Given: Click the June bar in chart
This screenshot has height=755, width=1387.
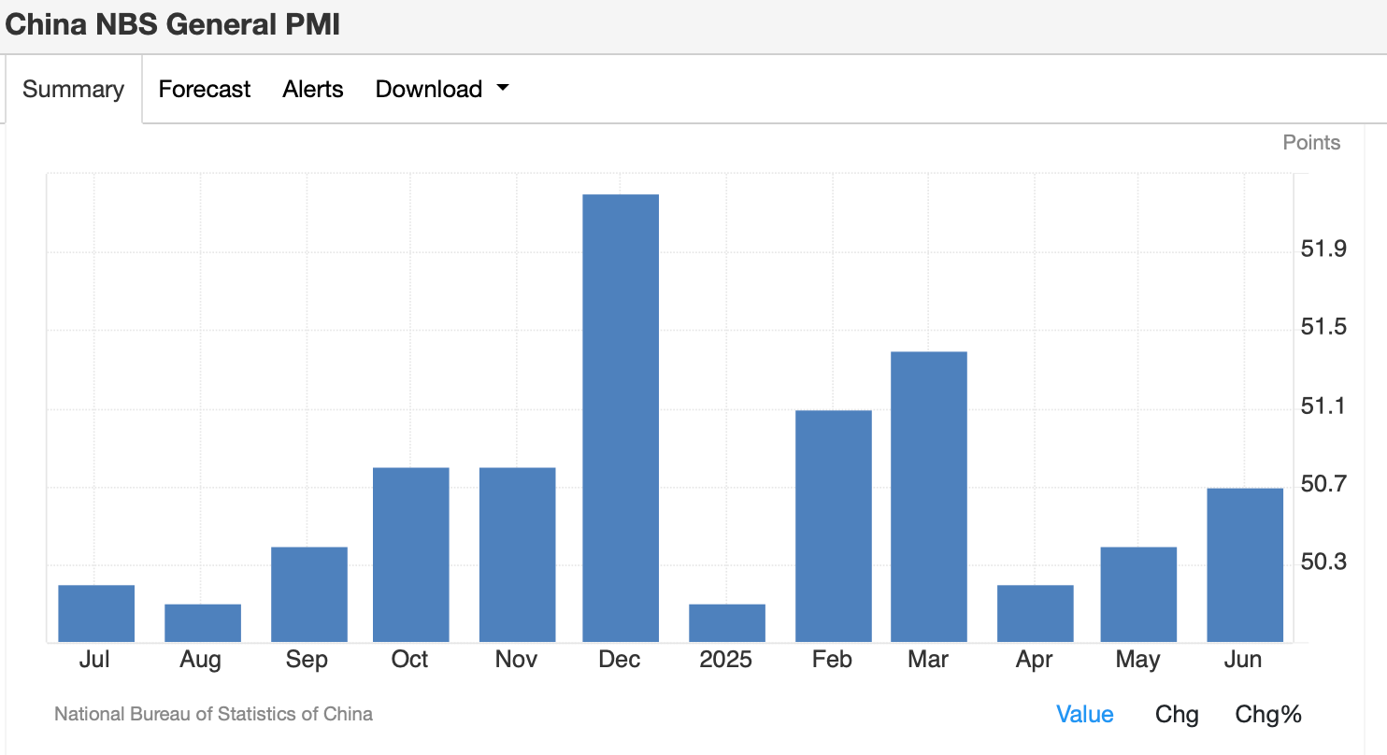Looking at the screenshot, I should [1245, 564].
